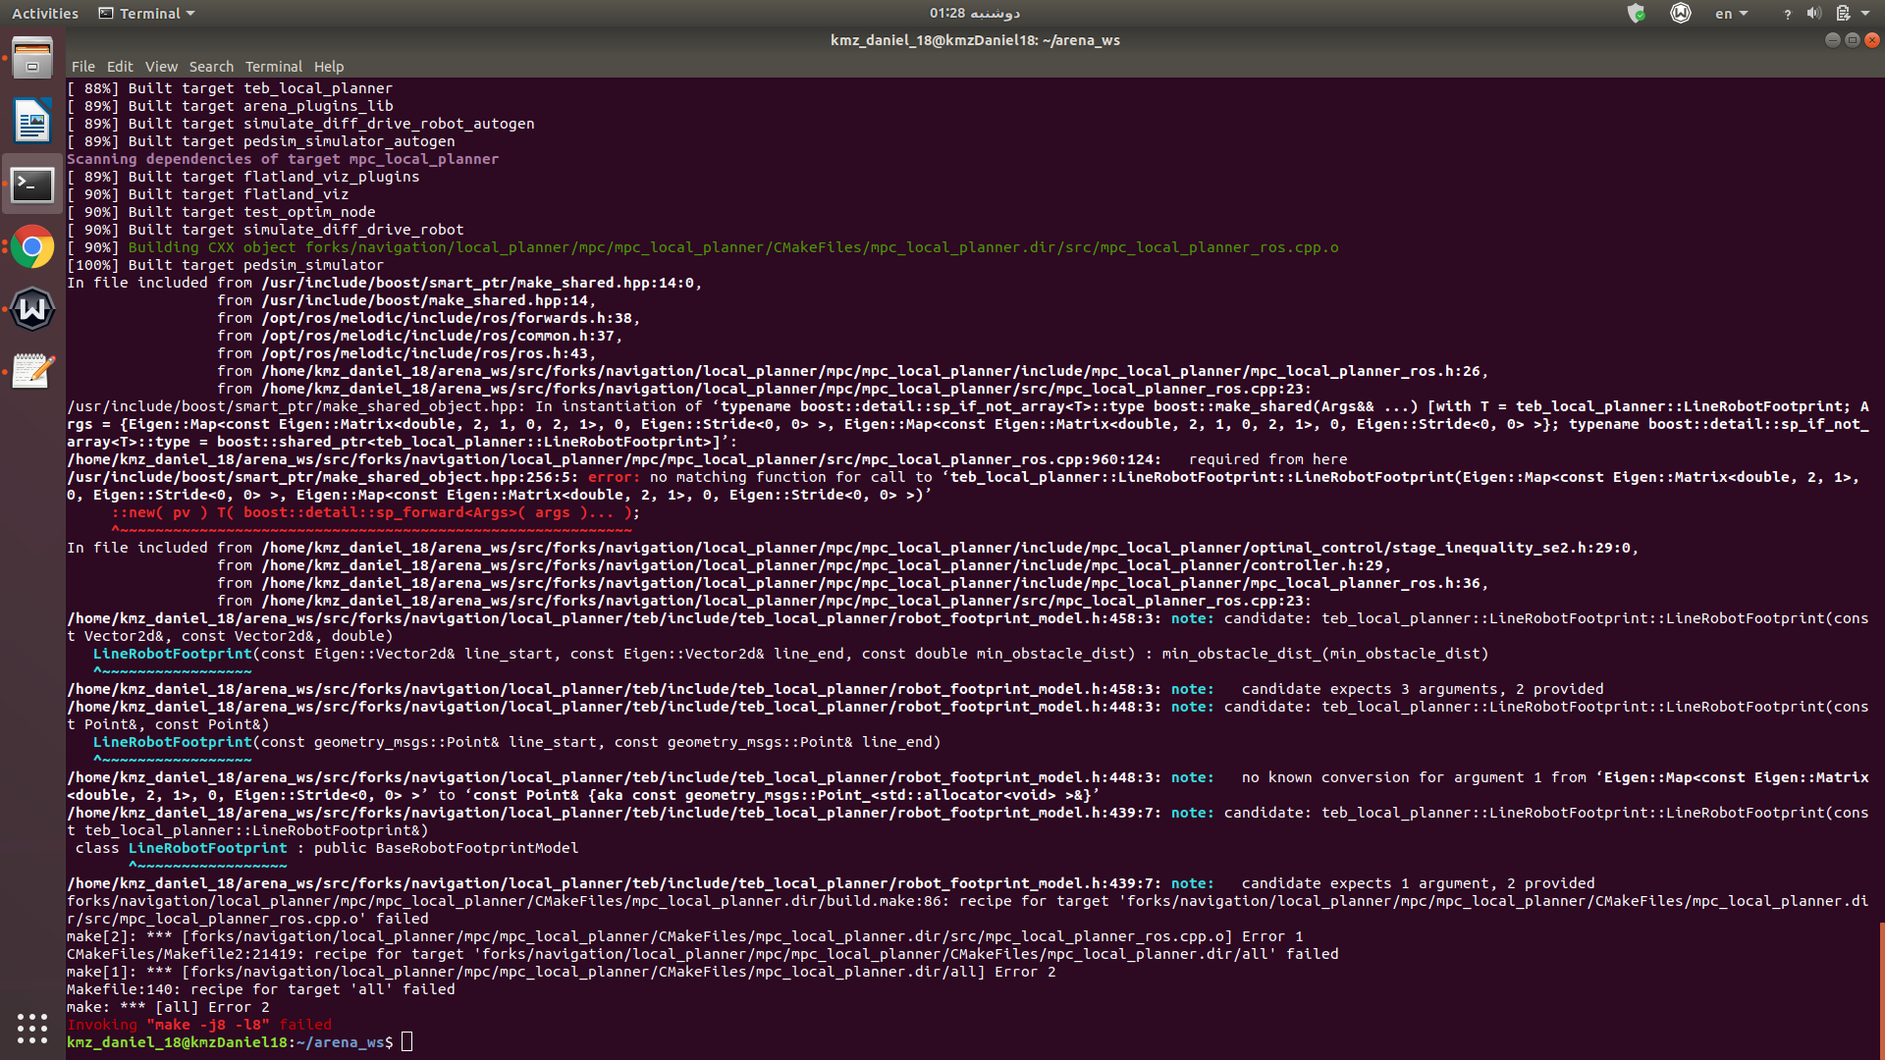Screen dimensions: 1885x1060
Task: Open the Files manager from dock
Action: tap(32, 59)
